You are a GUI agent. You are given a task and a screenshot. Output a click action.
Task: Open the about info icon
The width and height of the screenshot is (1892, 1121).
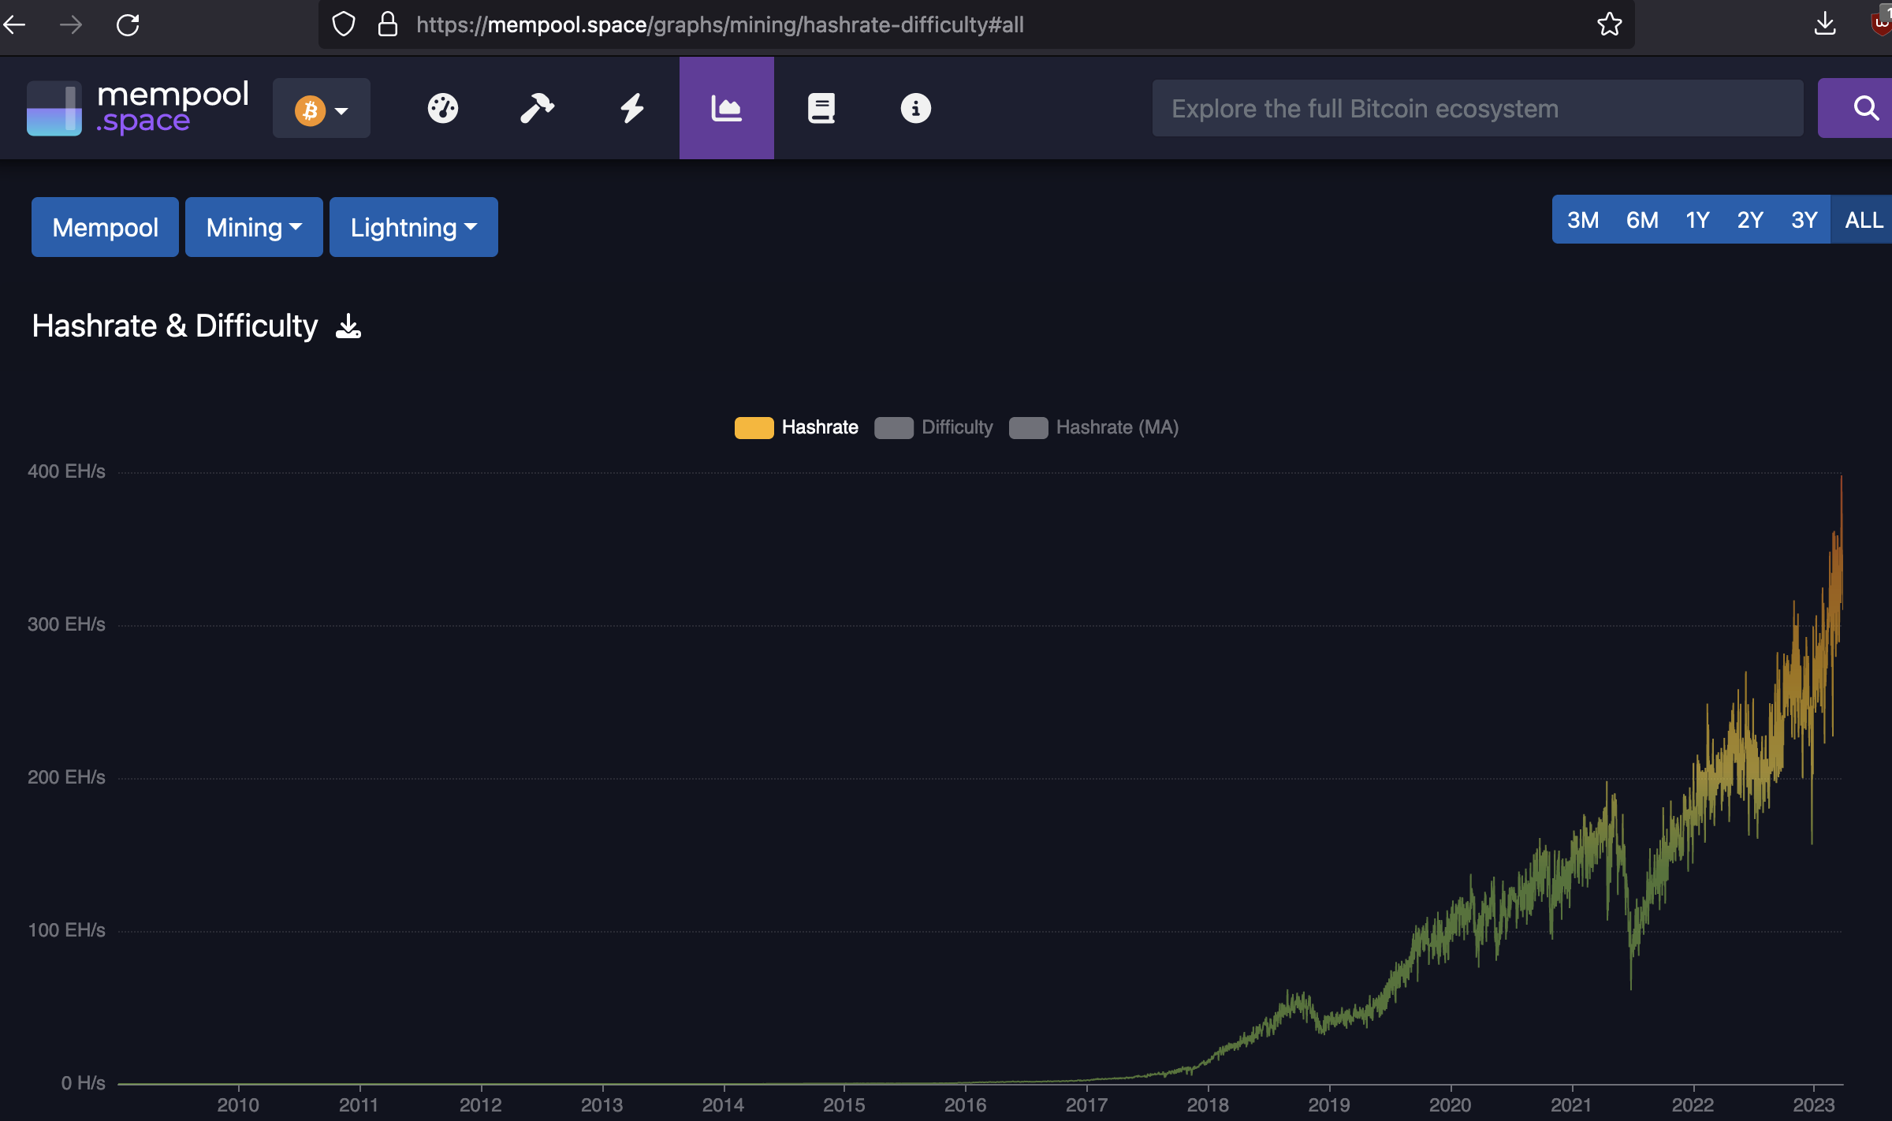pos(915,108)
